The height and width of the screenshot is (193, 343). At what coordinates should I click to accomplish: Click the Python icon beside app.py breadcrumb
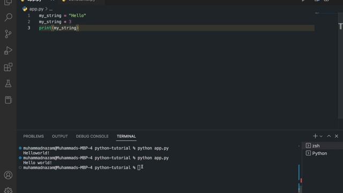25,9
